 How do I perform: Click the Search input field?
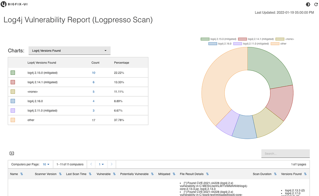pos(285,153)
